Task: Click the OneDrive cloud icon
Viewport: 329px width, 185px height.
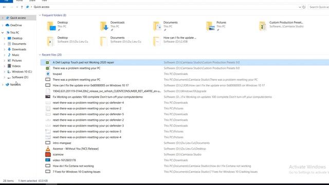Action: [x=7, y=25]
